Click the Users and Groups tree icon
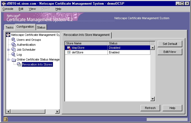 click(x=13, y=40)
